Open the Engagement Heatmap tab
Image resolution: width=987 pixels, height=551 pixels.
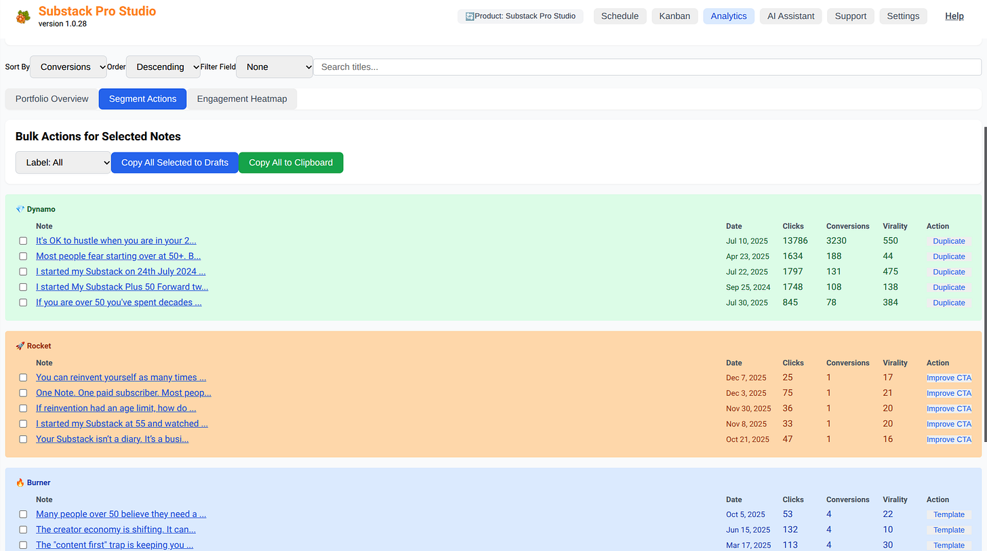pos(242,99)
